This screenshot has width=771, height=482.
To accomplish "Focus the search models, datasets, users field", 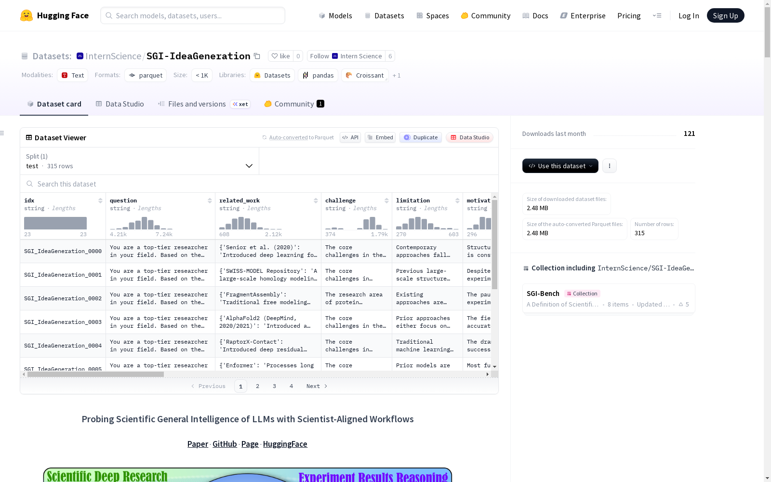I will coord(193,15).
